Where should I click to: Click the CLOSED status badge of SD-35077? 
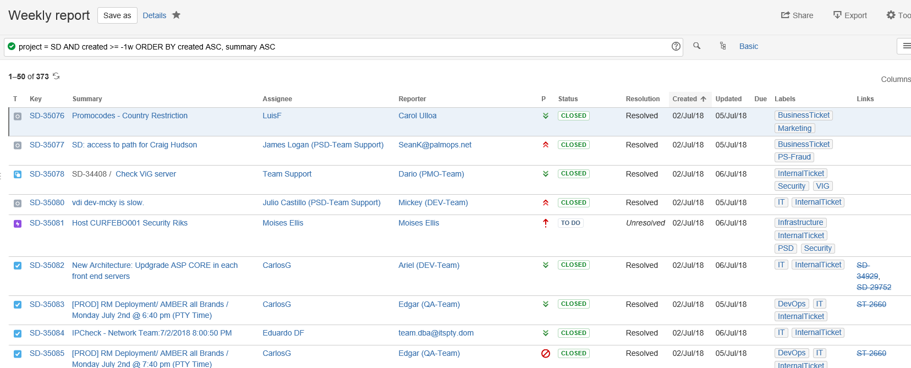pyautogui.click(x=573, y=145)
